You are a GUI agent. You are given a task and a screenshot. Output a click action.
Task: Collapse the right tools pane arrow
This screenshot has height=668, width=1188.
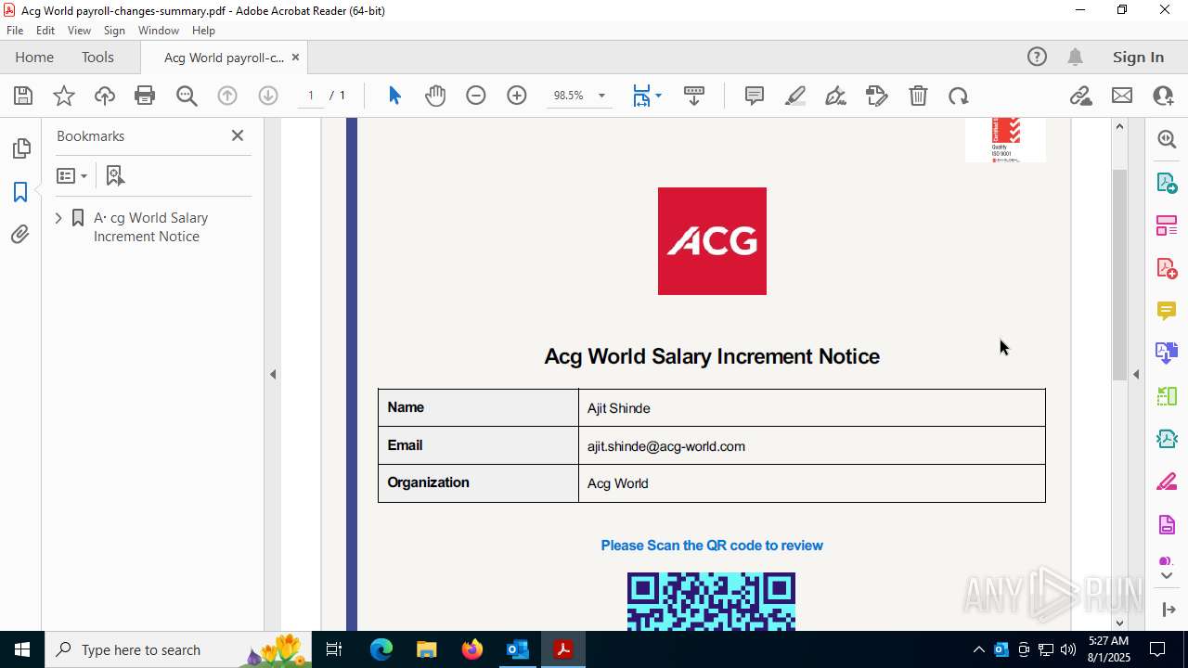[1136, 375]
